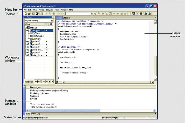Collapse the project1 tree node
Image resolution: width=185 pixels, height=123 pixels.
28,31
